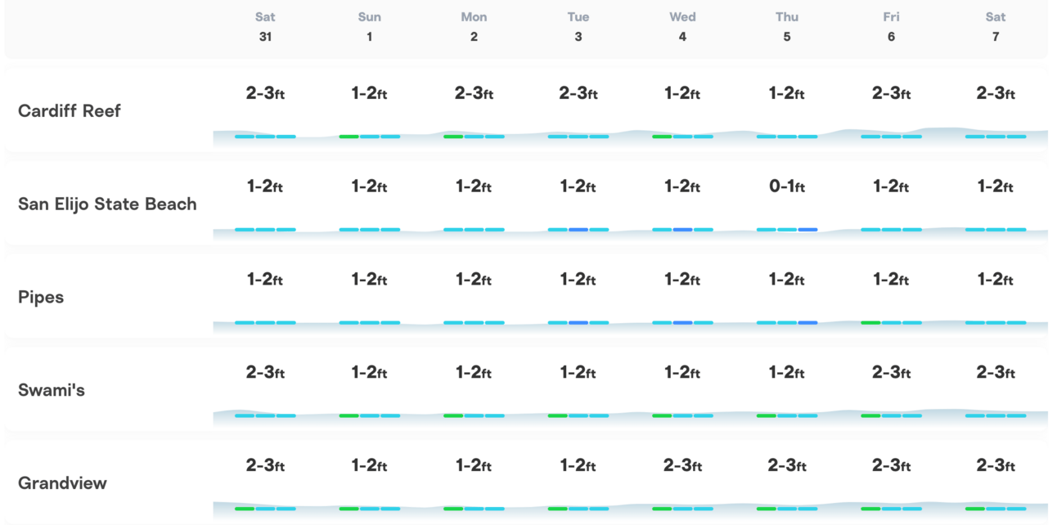This screenshot has height=525, width=1057.
Task: Select the Thu 5 column header
Action: tap(787, 27)
